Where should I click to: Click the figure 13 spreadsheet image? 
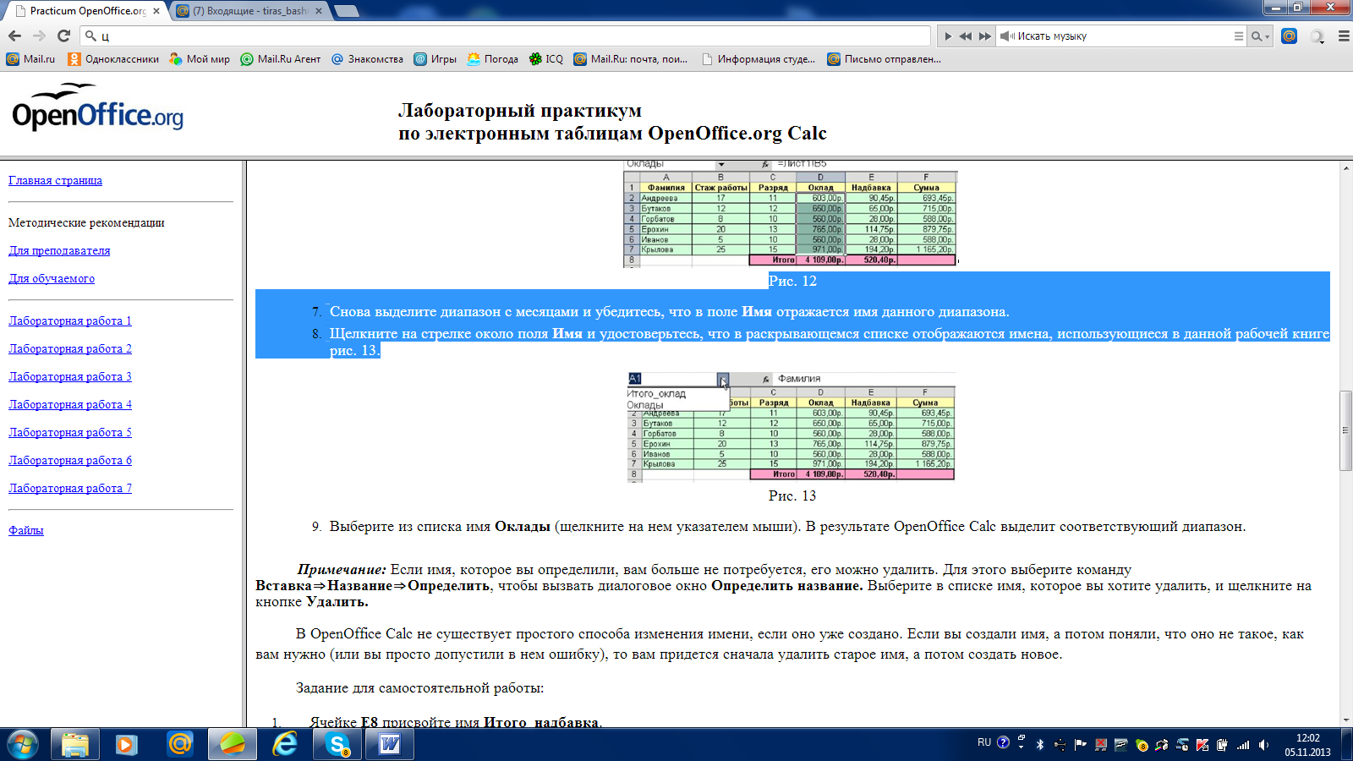792,426
